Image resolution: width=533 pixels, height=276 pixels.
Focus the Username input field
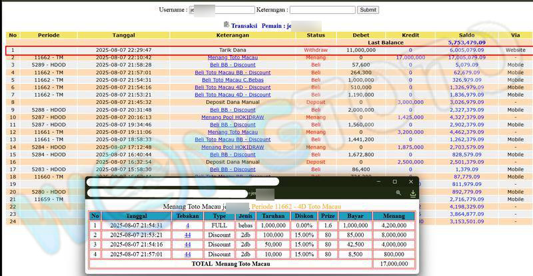click(x=222, y=10)
